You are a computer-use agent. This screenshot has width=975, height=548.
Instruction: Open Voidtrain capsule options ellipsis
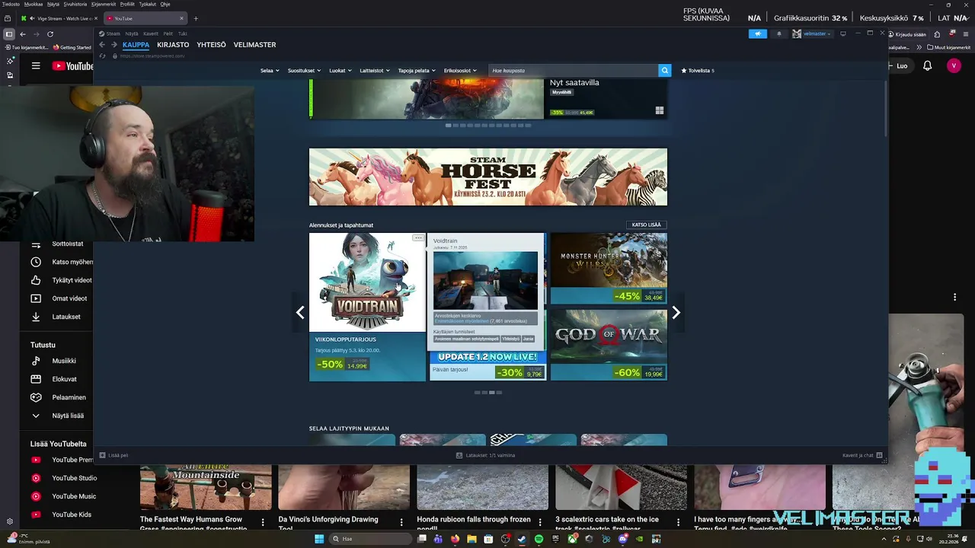coord(418,238)
